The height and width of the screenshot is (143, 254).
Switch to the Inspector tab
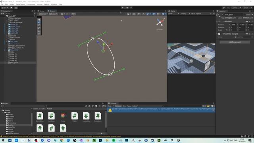(221, 11)
